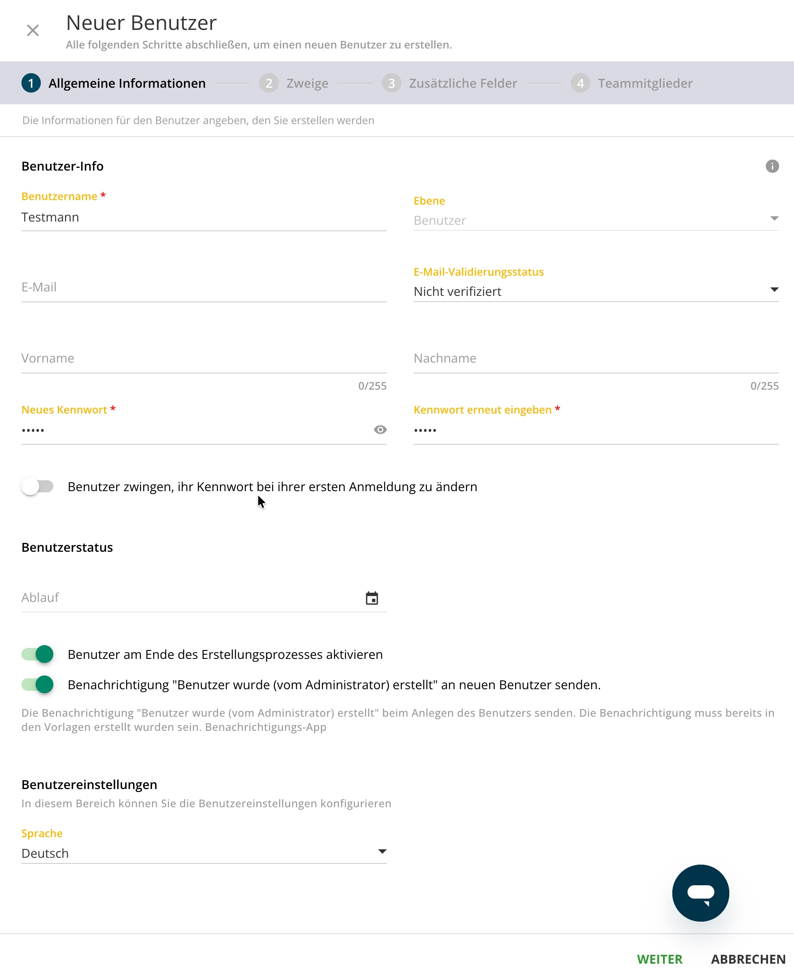Click the WEITER button

pos(659,959)
